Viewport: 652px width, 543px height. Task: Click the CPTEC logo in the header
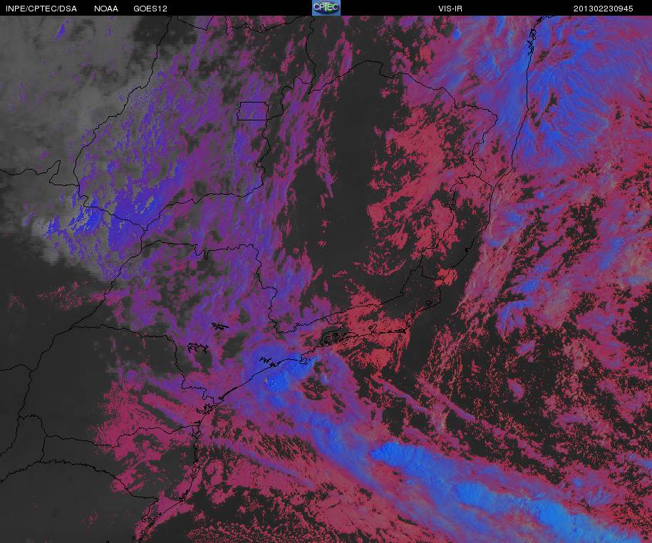tap(326, 8)
